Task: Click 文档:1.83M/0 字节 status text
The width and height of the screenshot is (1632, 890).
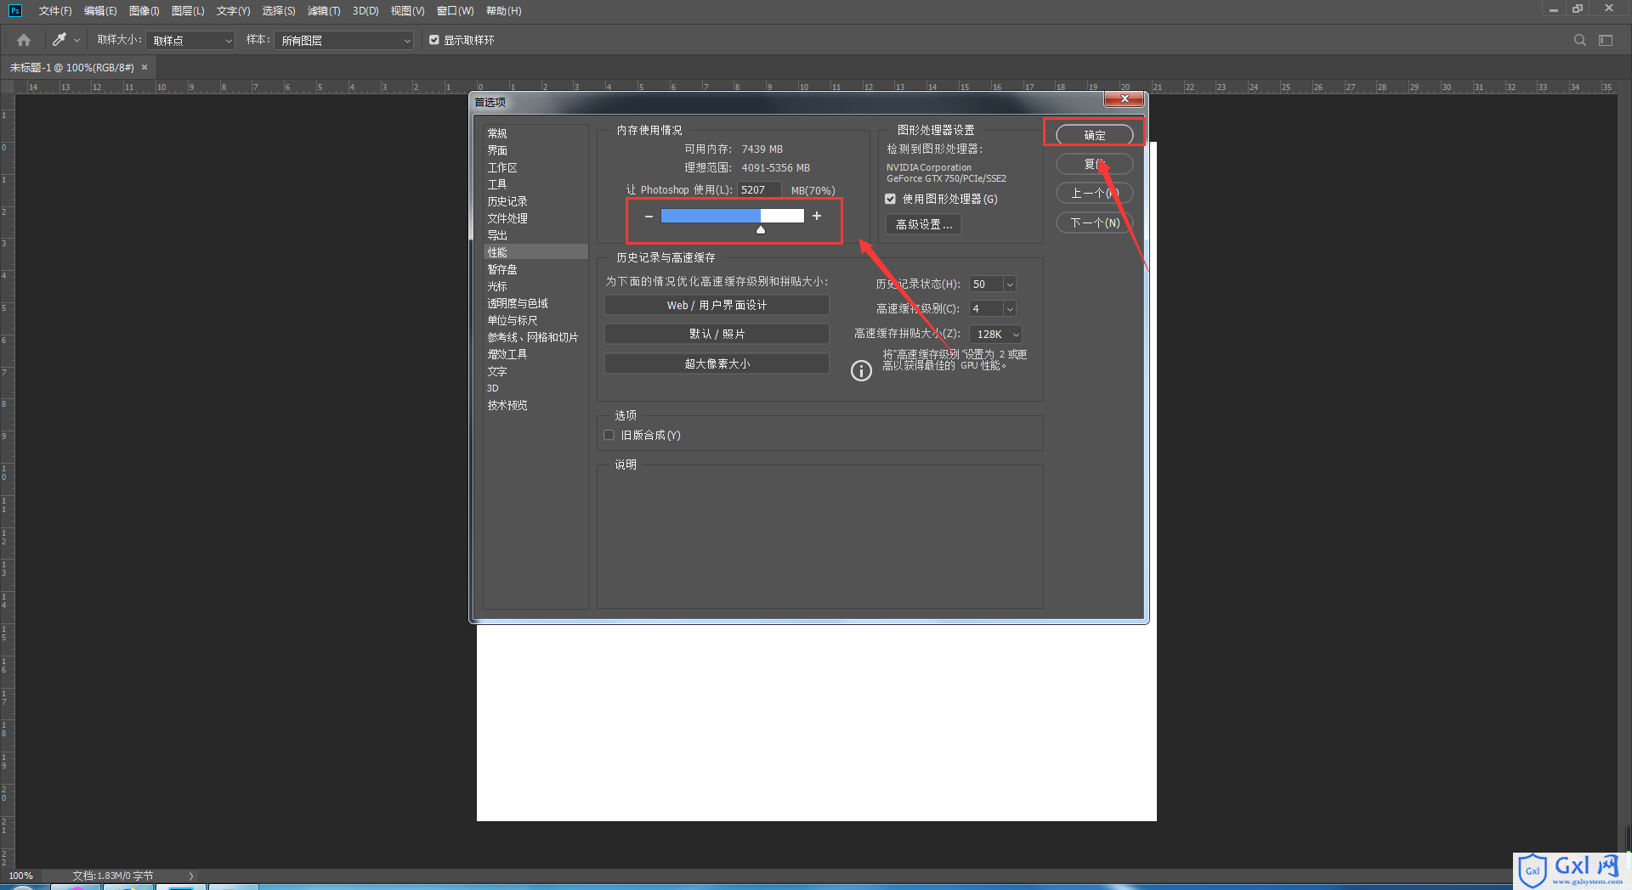Action: (113, 876)
